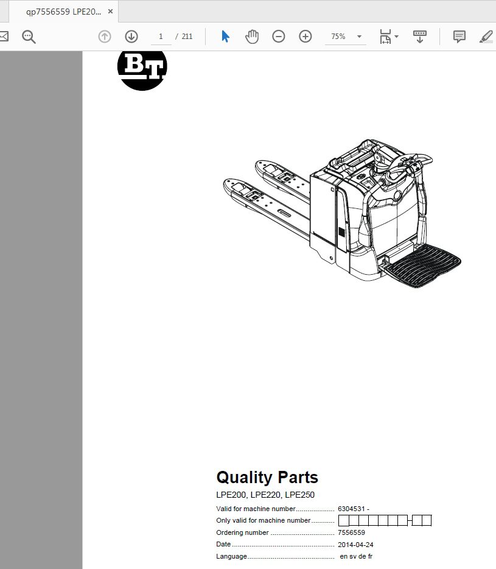Click the fit page width icon
This screenshot has height=569, width=496.
click(x=385, y=37)
